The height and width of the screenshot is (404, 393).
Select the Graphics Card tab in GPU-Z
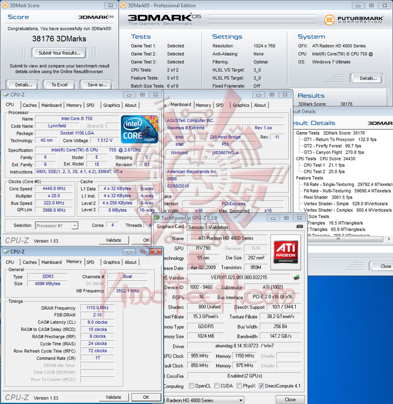point(170,226)
